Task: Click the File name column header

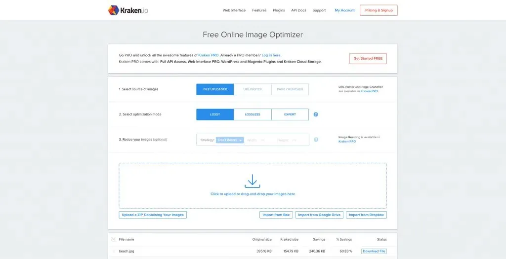Action: 126,239
